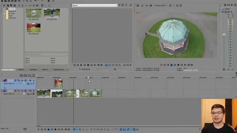Enable the magnet snapping icon
237x133 pixels.
point(121,129)
